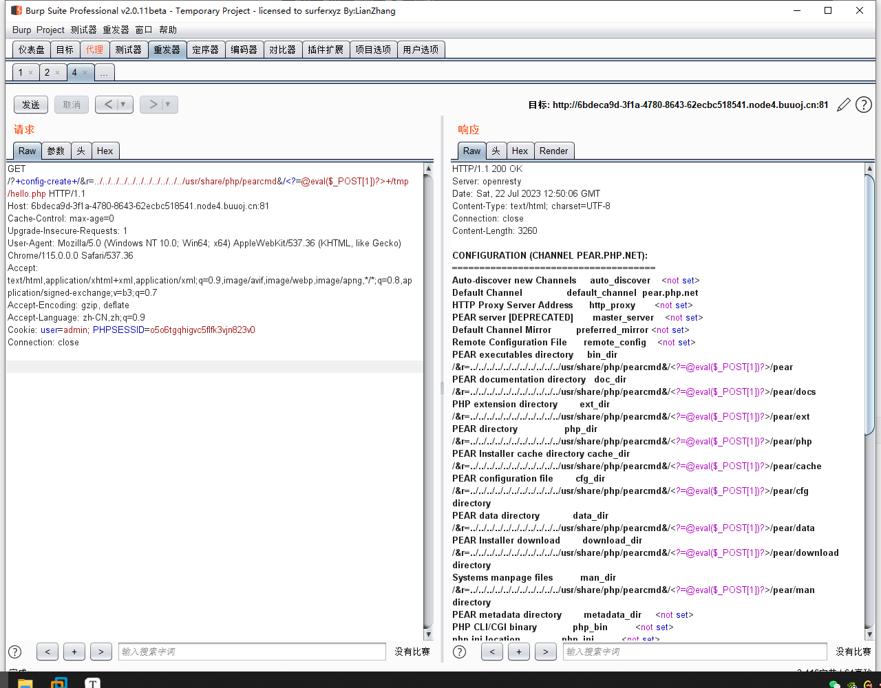Expand the forward history dropdown arrow

coord(168,105)
